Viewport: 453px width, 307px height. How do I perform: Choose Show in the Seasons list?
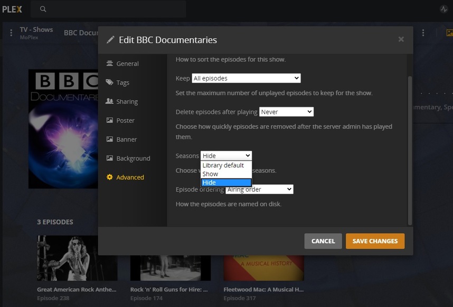point(226,174)
